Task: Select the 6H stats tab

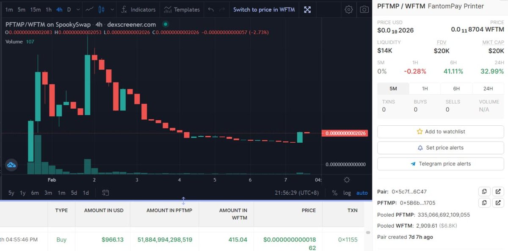Action: (x=456, y=88)
